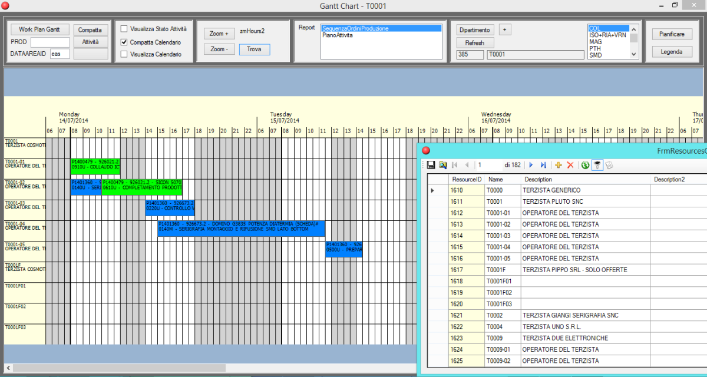The height and width of the screenshot is (377, 707).
Task: Click the ResourceID column header
Action: point(467,179)
